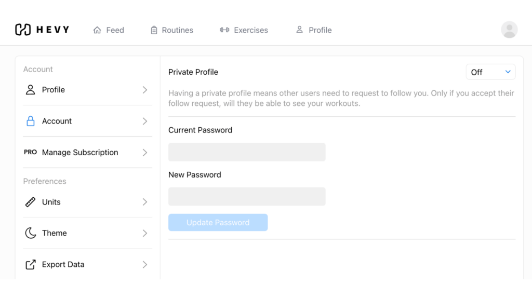Click the dumbbell icon beside Exercises
The width and height of the screenshot is (532, 299).
tap(224, 30)
